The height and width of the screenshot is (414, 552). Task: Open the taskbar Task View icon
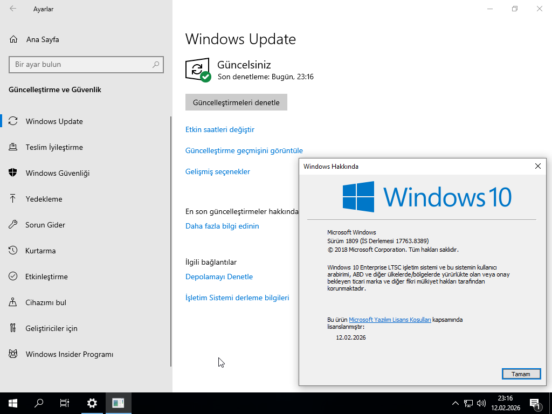click(x=65, y=403)
